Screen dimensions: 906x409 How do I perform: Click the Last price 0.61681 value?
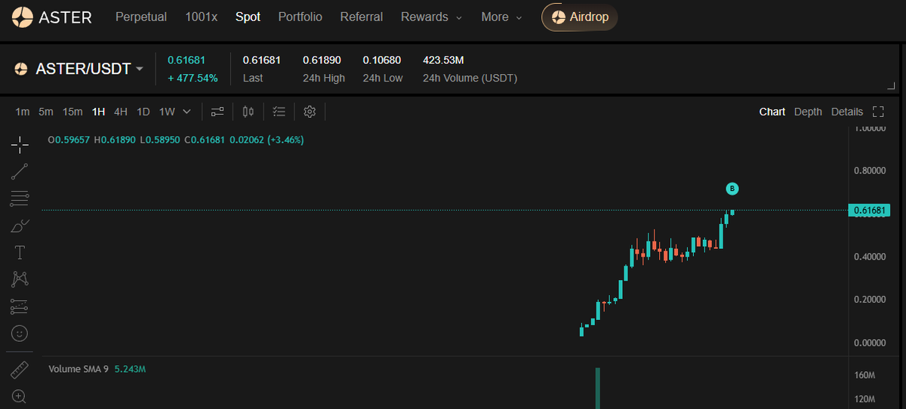point(262,60)
